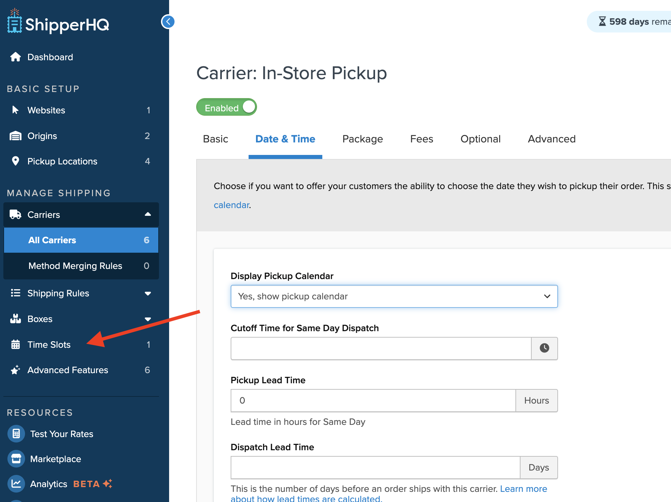The image size is (671, 502).
Task: Expand the Boxes submenu
Action: [x=148, y=319]
